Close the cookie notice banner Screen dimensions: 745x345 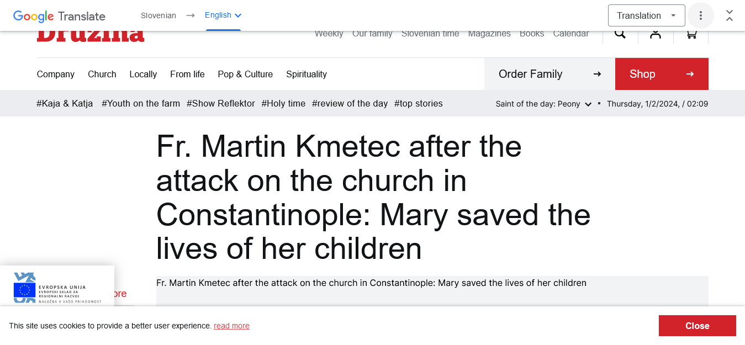click(x=697, y=326)
